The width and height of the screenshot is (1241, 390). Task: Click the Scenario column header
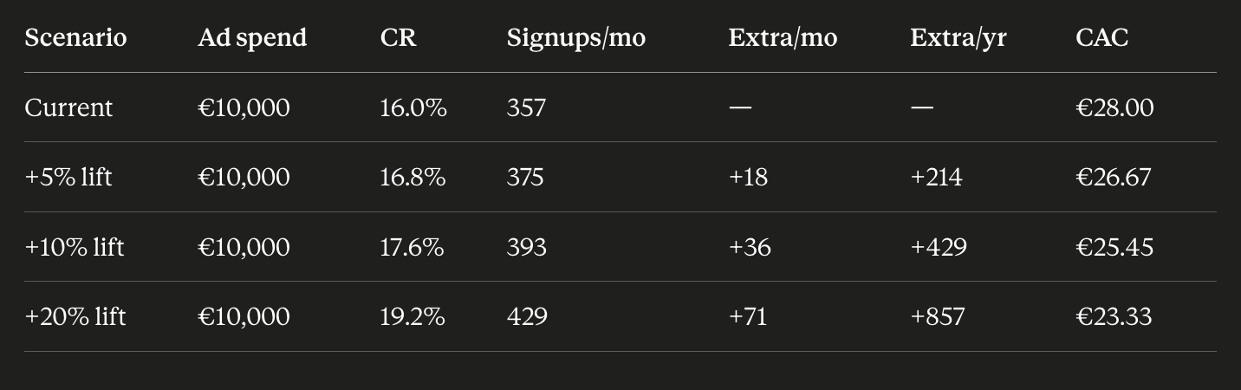75,38
